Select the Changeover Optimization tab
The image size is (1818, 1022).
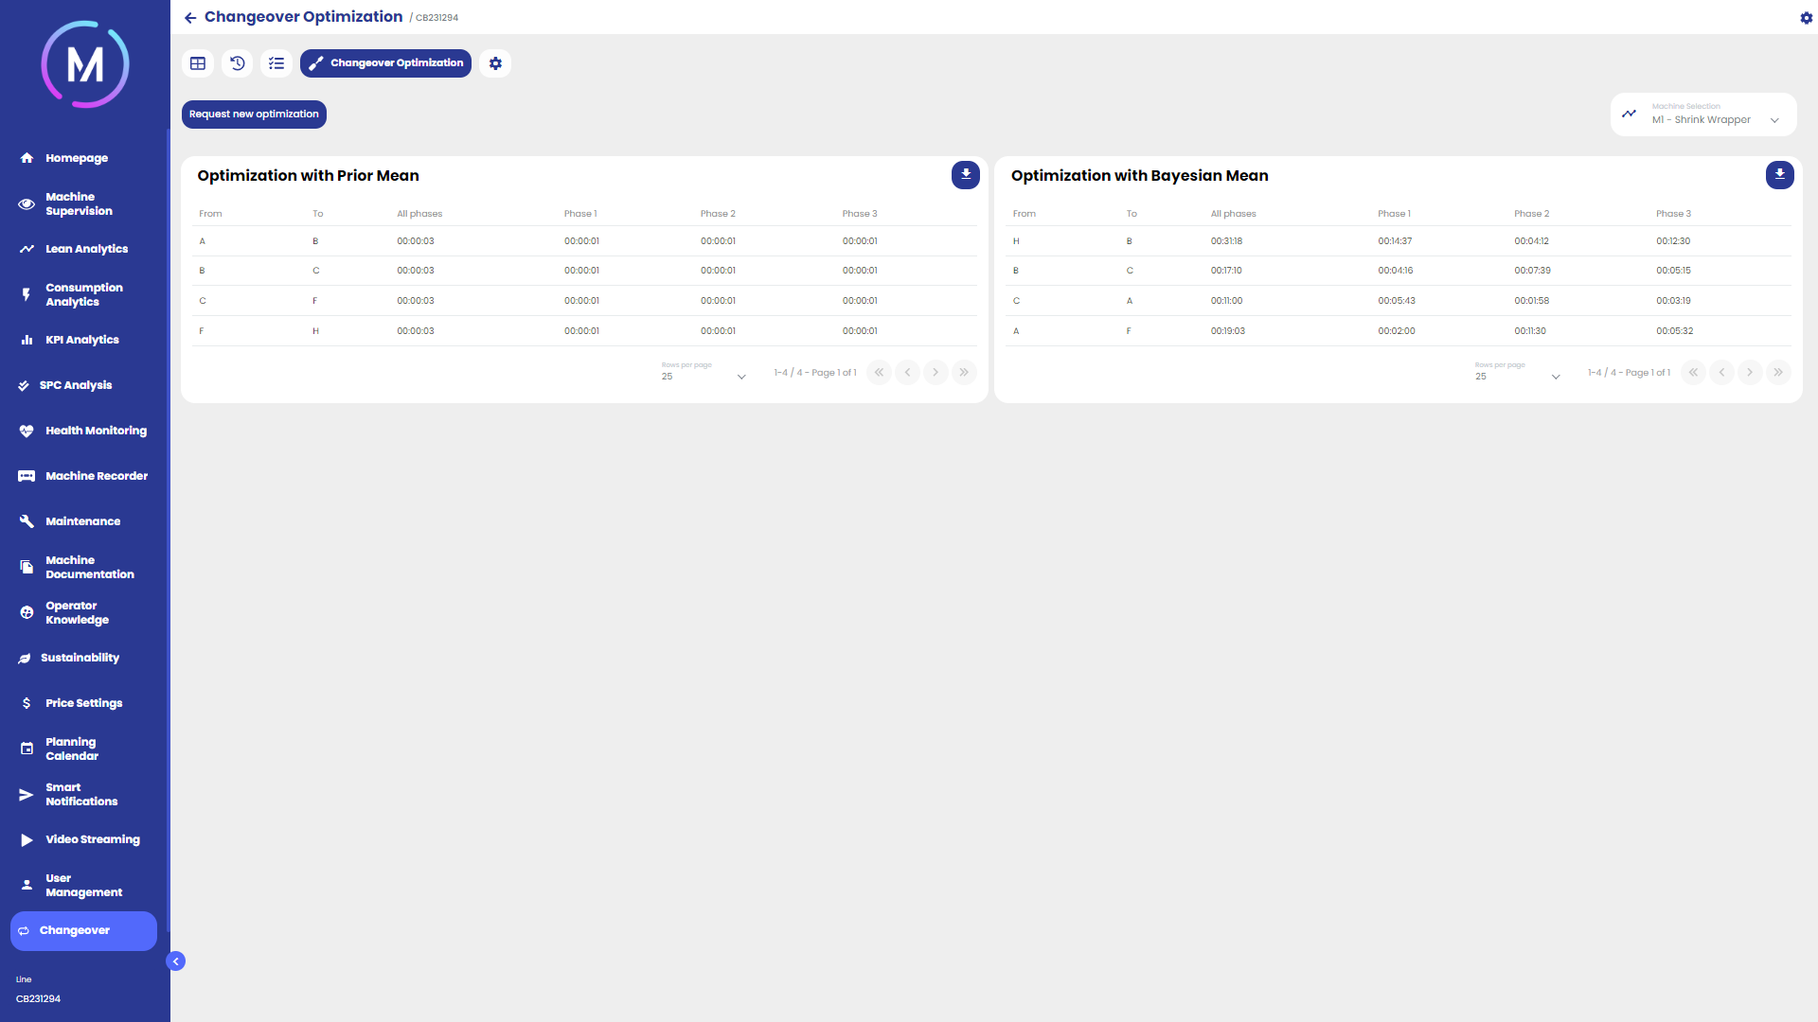pos(385,63)
